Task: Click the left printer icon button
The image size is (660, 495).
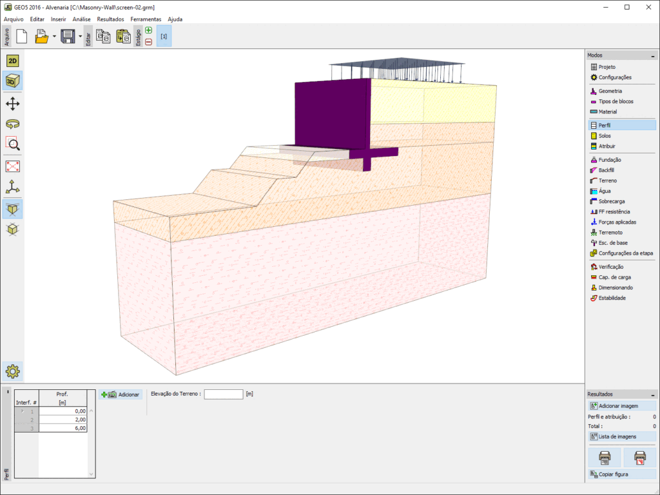Action: pyautogui.click(x=605, y=457)
